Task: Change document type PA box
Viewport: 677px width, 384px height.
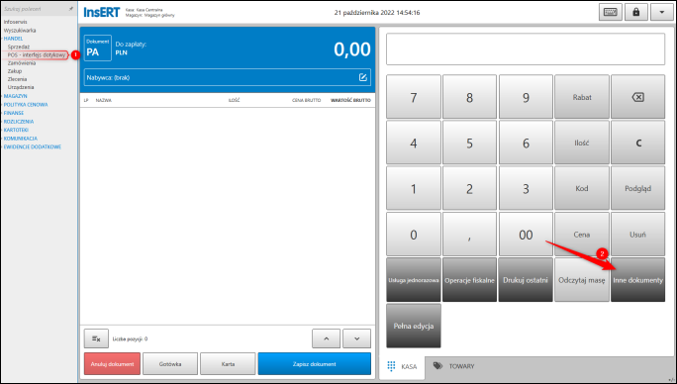Action: [98, 48]
